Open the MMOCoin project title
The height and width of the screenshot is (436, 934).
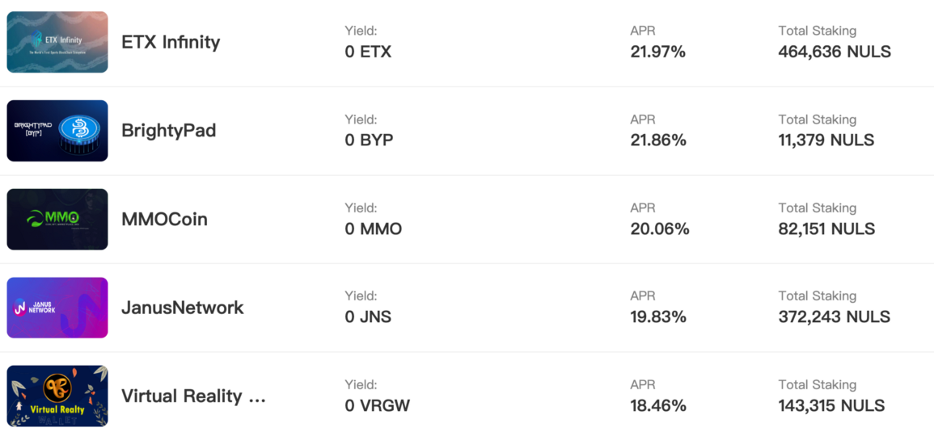click(164, 220)
